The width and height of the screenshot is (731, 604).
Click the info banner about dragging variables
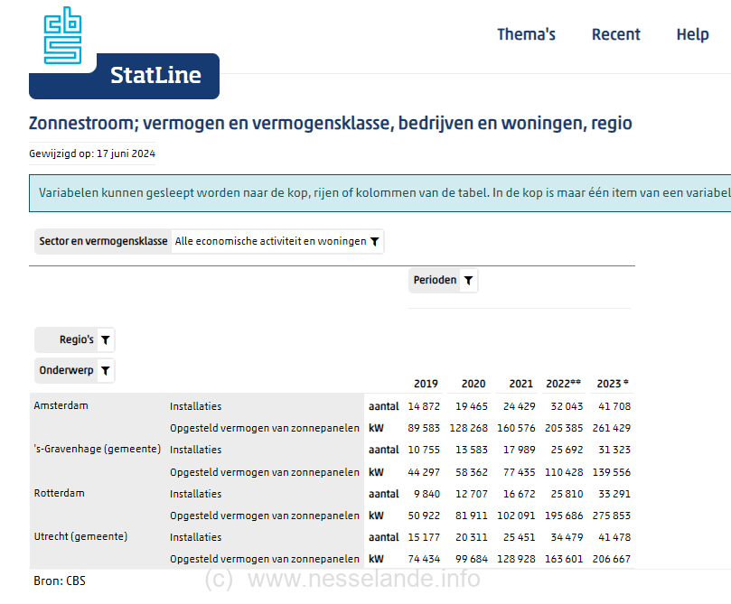(x=380, y=193)
